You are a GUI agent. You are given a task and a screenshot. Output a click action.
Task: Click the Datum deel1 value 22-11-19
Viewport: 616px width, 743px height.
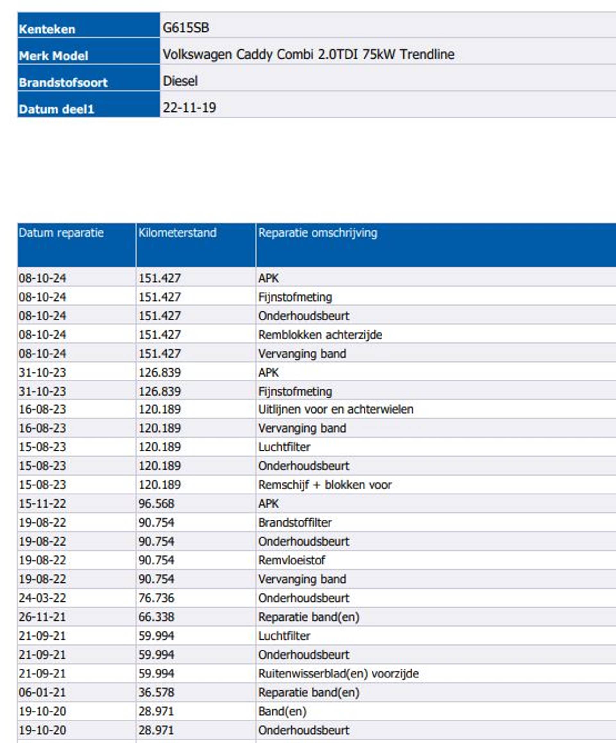[x=189, y=108]
